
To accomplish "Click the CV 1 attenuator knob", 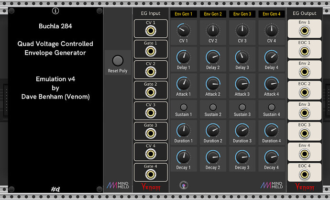I will (x=184, y=30).
